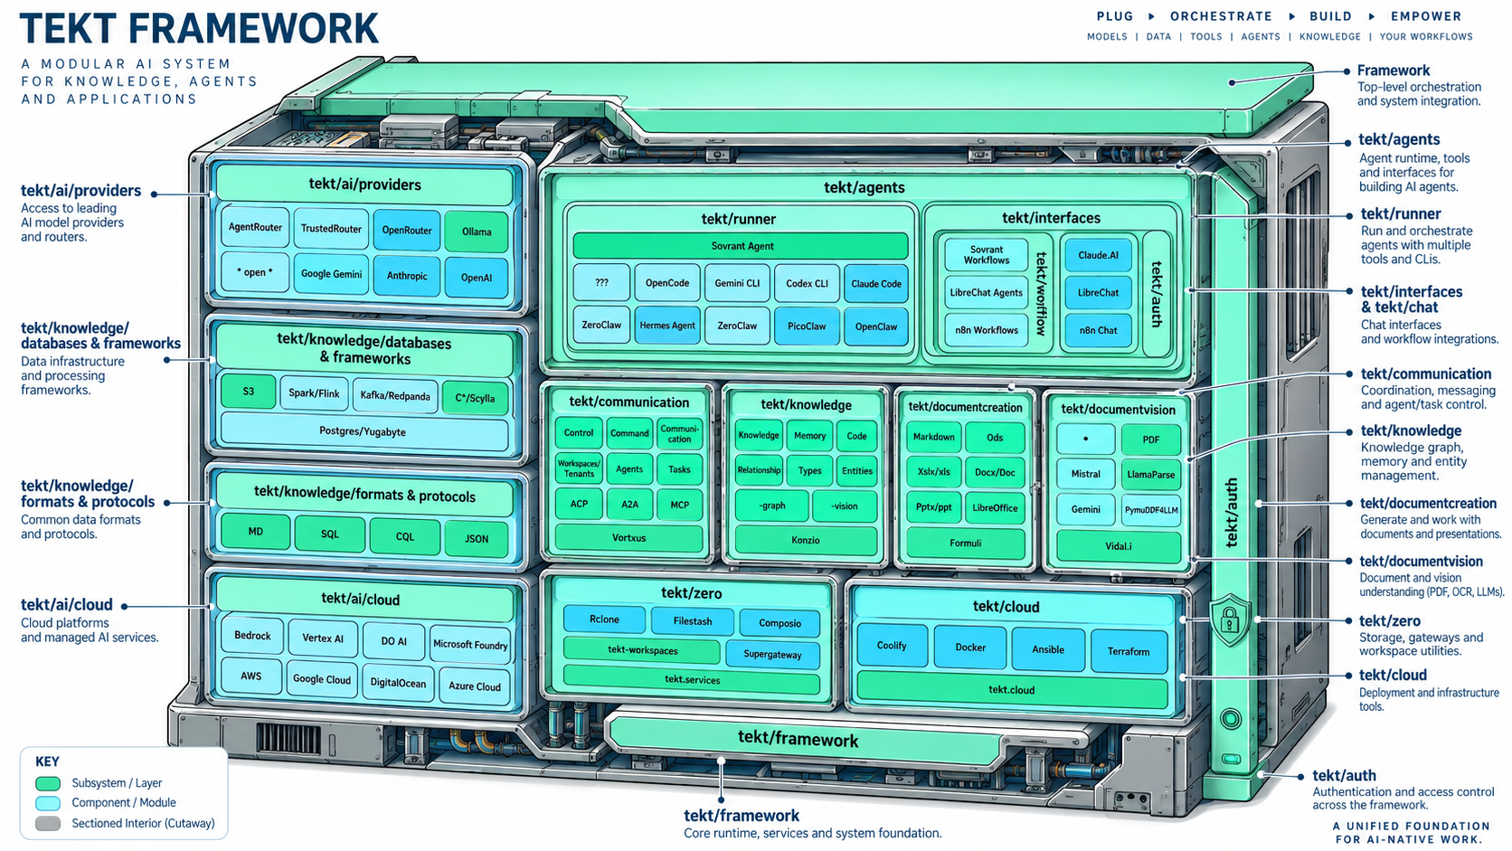Click the Kafka/Redpanda box
The image size is (1512, 851).
[395, 396]
